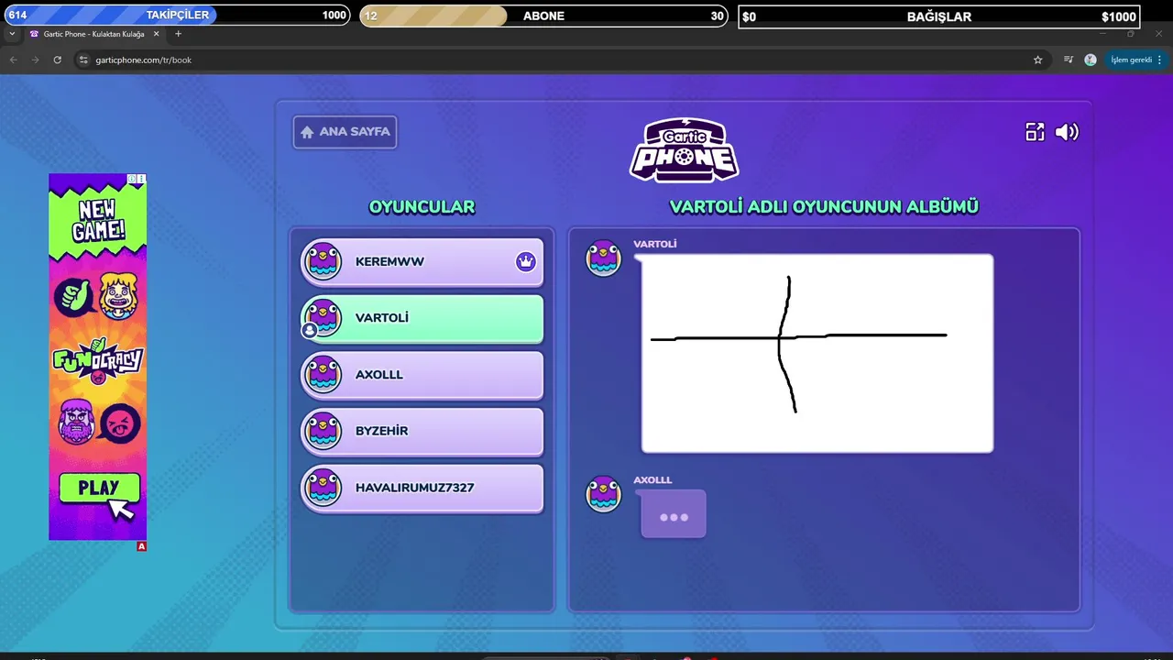
Task: Click NEW GAME! text in the ad
Action: 99,221
